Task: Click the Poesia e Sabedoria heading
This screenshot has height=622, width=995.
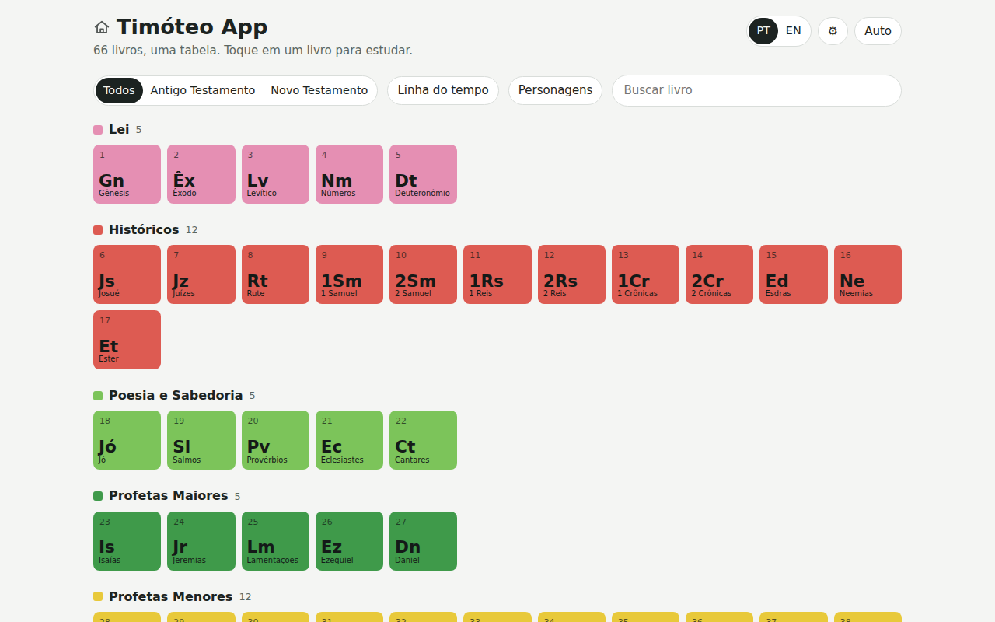Action: (x=176, y=395)
